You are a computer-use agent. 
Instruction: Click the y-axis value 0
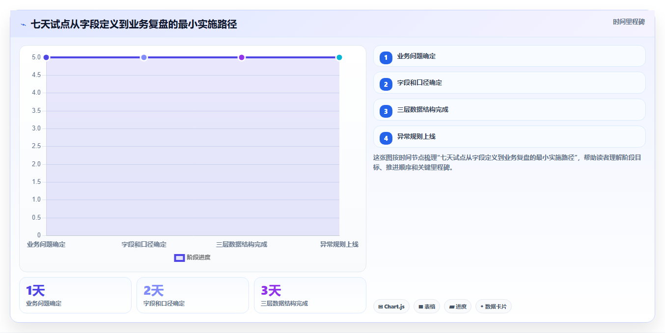tap(39, 235)
